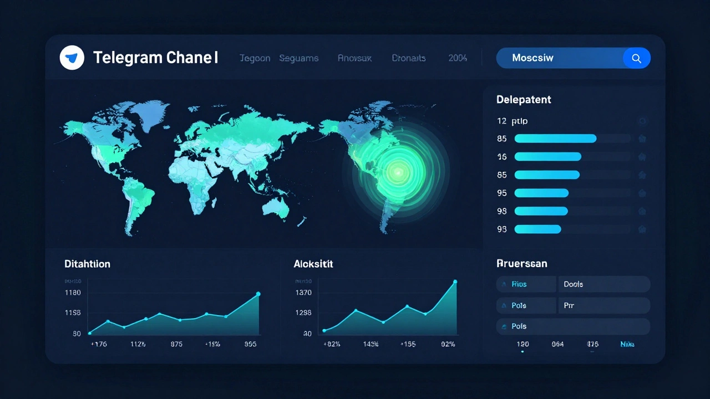Select the Dronats navigation item
The image size is (710, 399).
[x=409, y=58]
